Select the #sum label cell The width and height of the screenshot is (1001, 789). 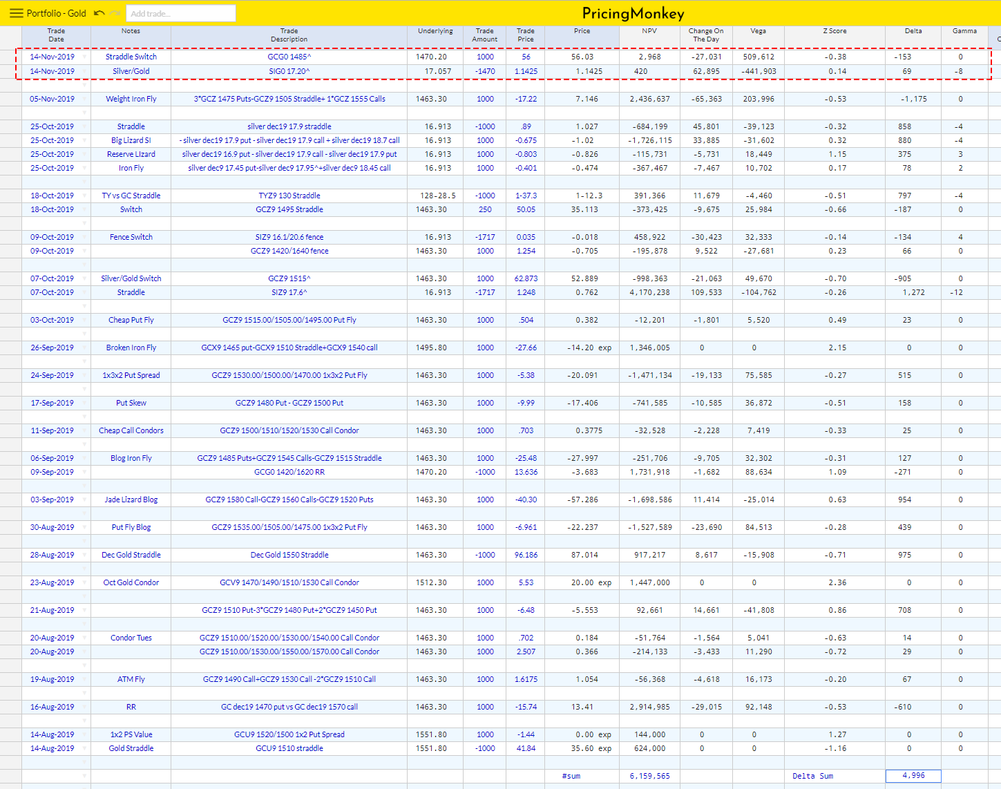click(x=582, y=776)
